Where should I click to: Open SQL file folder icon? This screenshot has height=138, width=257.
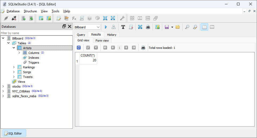tap(178, 27)
